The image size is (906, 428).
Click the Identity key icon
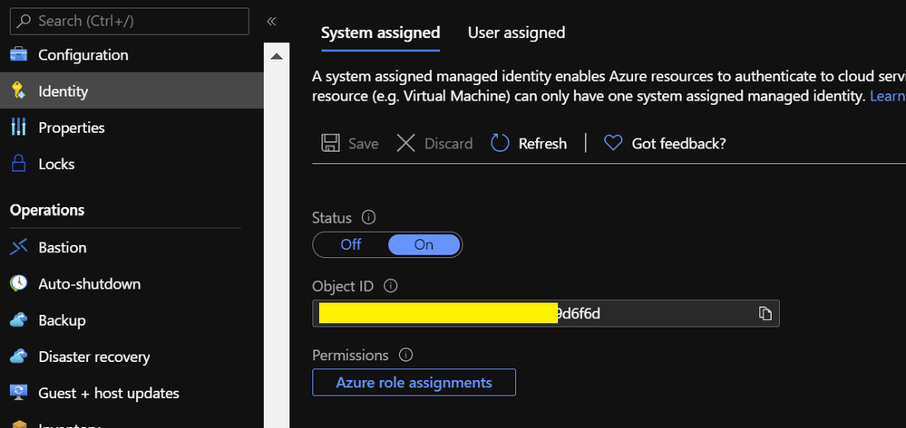(x=18, y=90)
